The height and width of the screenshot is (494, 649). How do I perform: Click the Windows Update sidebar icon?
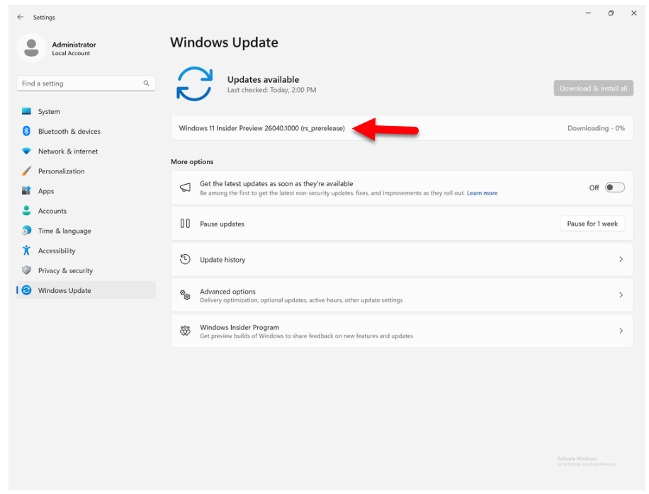coord(26,290)
